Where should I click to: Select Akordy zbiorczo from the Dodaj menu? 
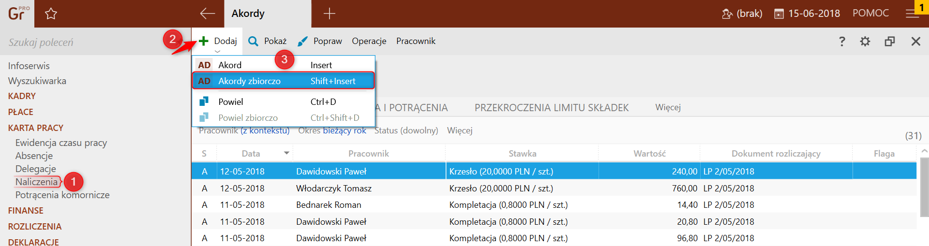(x=284, y=81)
